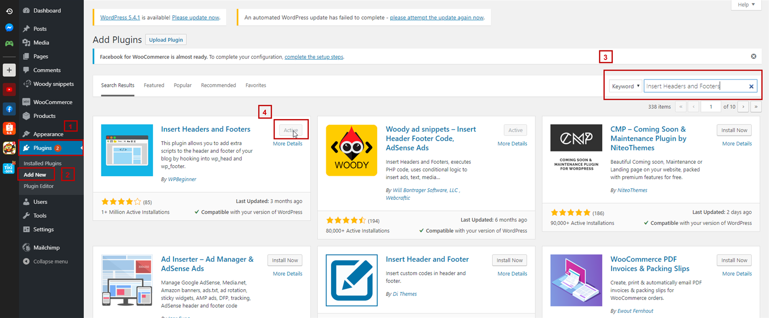Open the cartoon game shortcut in sidebar
769x318 pixels.
pyautogui.click(x=9, y=148)
